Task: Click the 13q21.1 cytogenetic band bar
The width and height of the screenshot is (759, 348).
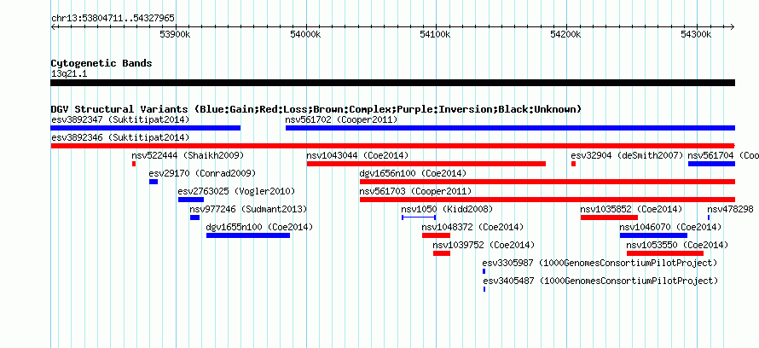Action: coord(392,83)
